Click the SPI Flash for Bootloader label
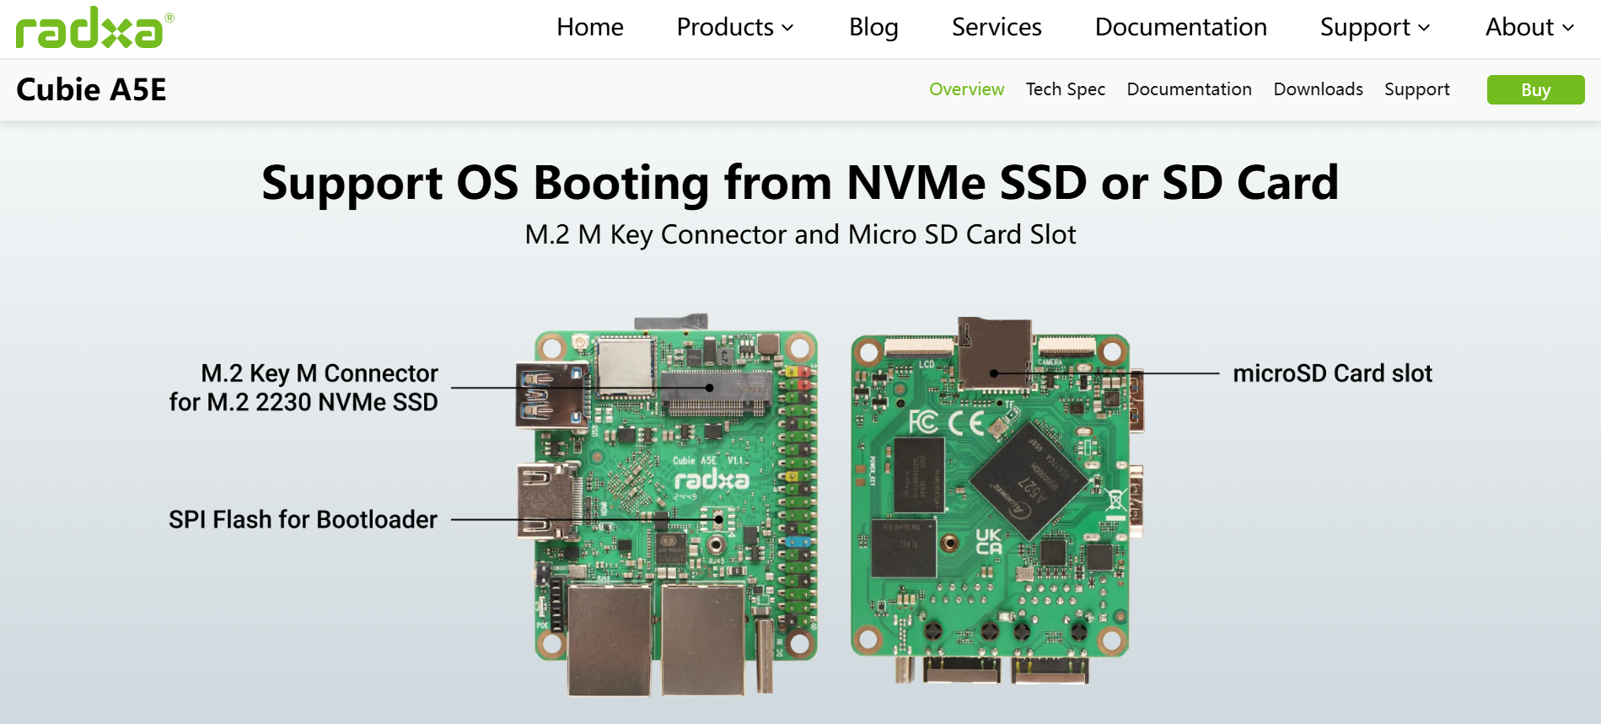 303,519
